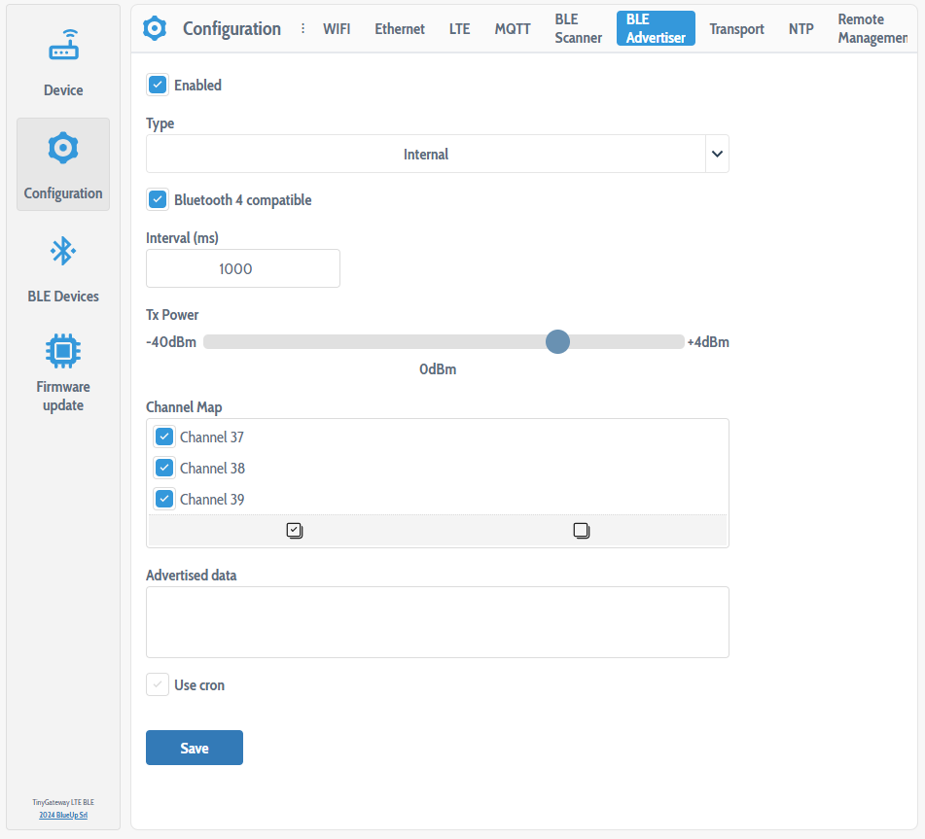Viewport: 925px width, 839px height.
Task: Open the Device section router icon
Action: pyautogui.click(x=63, y=46)
